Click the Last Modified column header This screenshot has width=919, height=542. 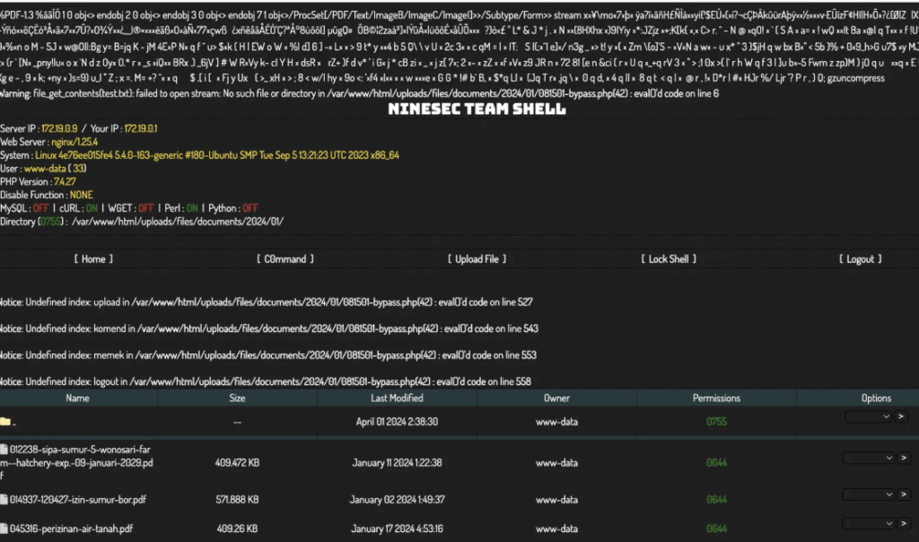(x=397, y=398)
